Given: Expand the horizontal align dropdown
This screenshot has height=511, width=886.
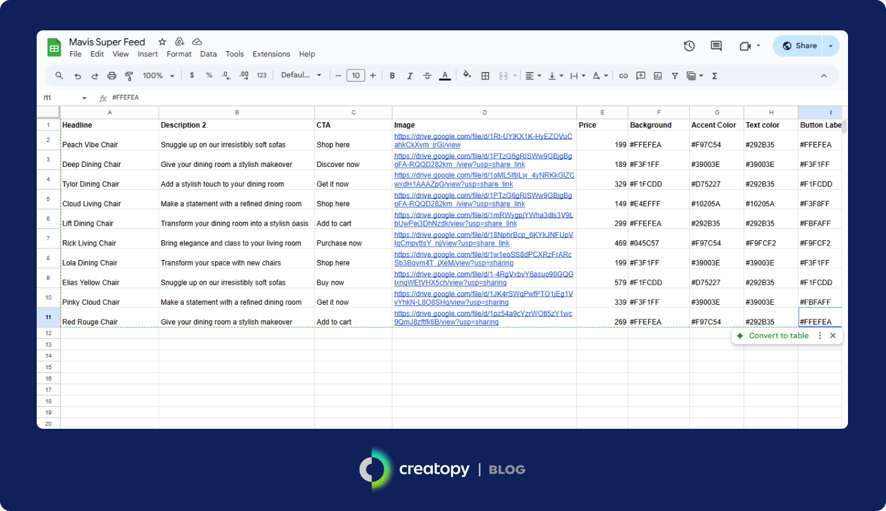Looking at the screenshot, I should [533, 76].
